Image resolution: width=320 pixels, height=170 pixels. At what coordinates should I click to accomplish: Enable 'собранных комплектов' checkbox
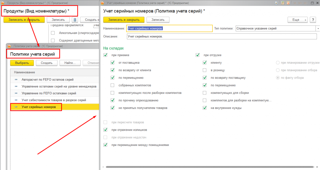tap(112, 85)
